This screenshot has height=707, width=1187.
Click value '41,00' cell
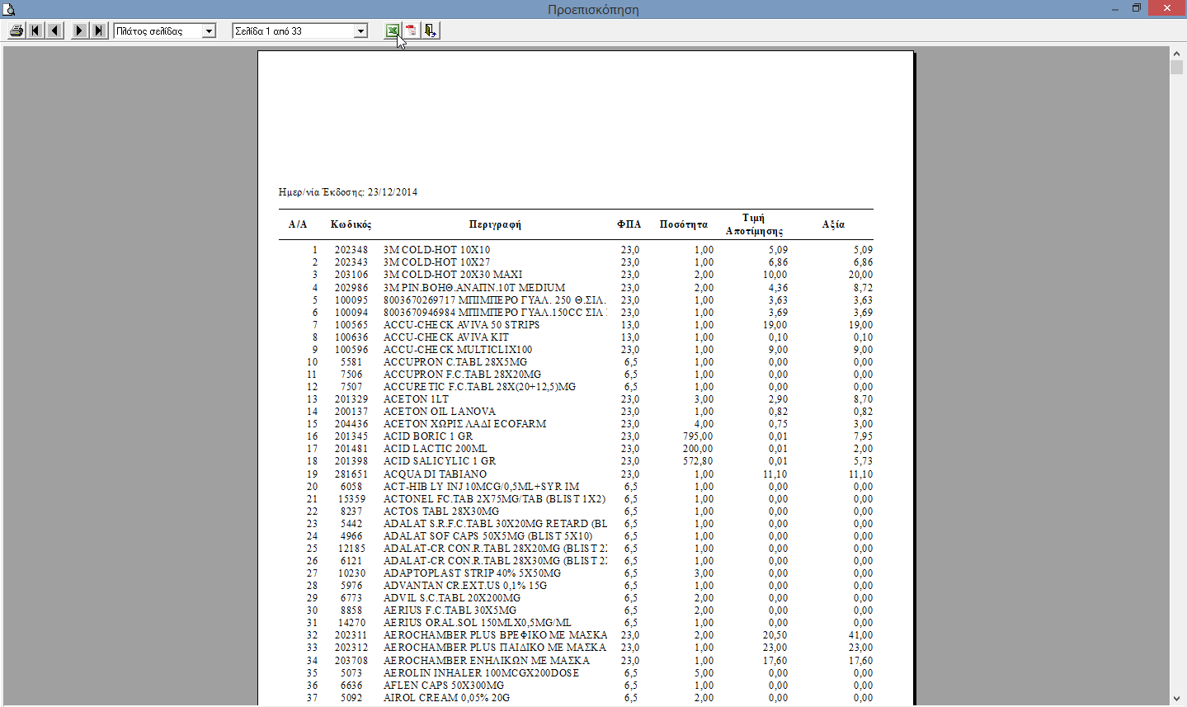(x=860, y=635)
